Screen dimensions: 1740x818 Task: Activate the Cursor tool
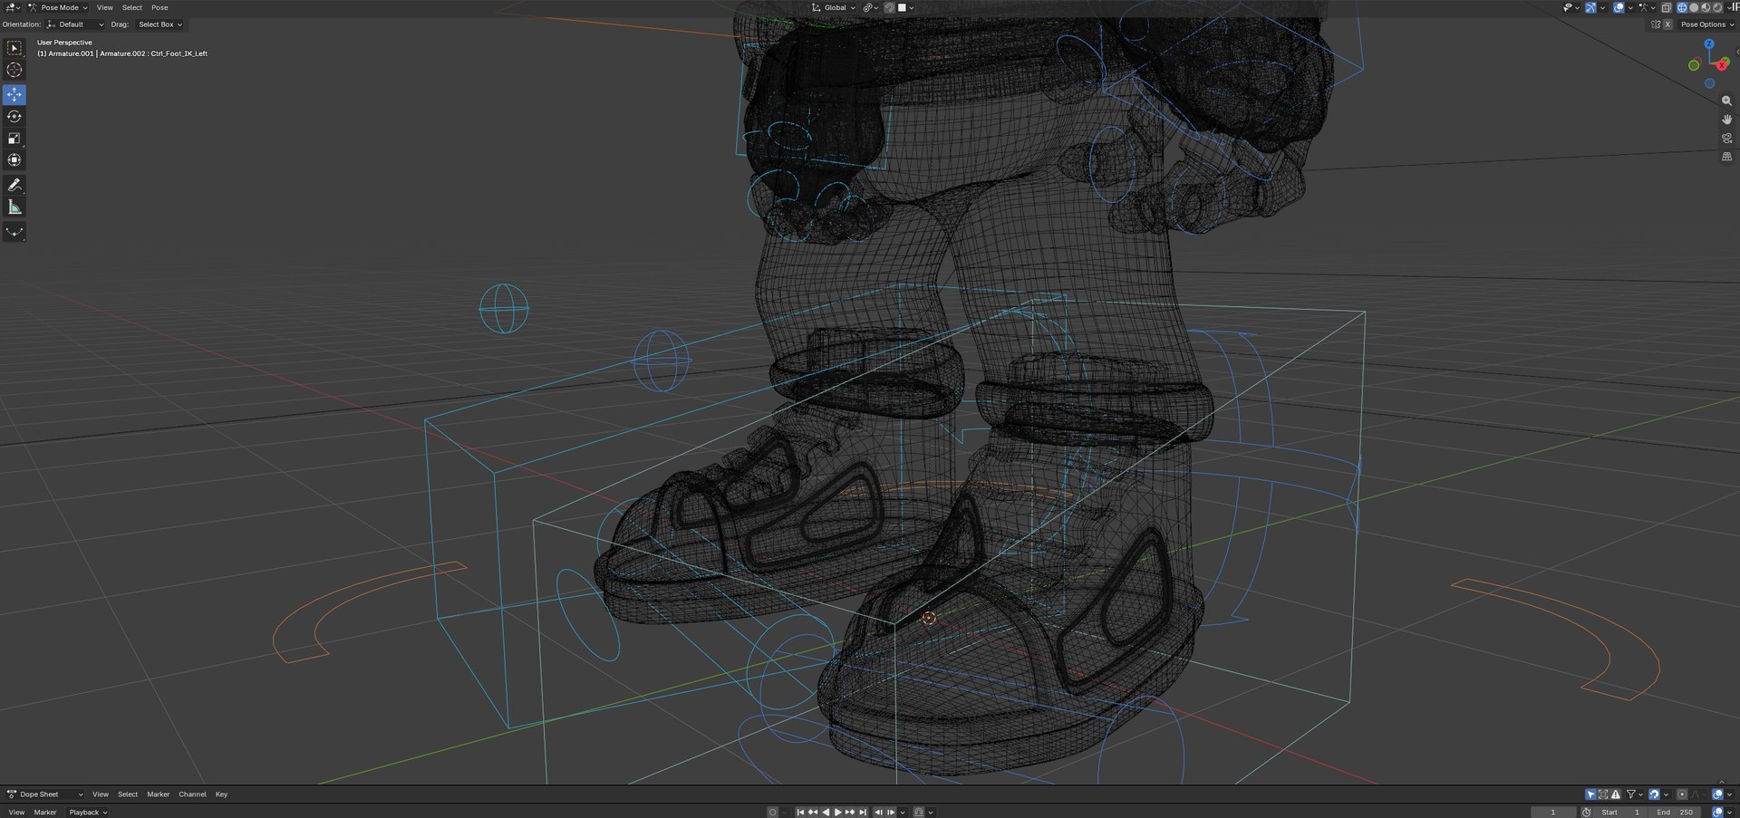click(x=14, y=70)
